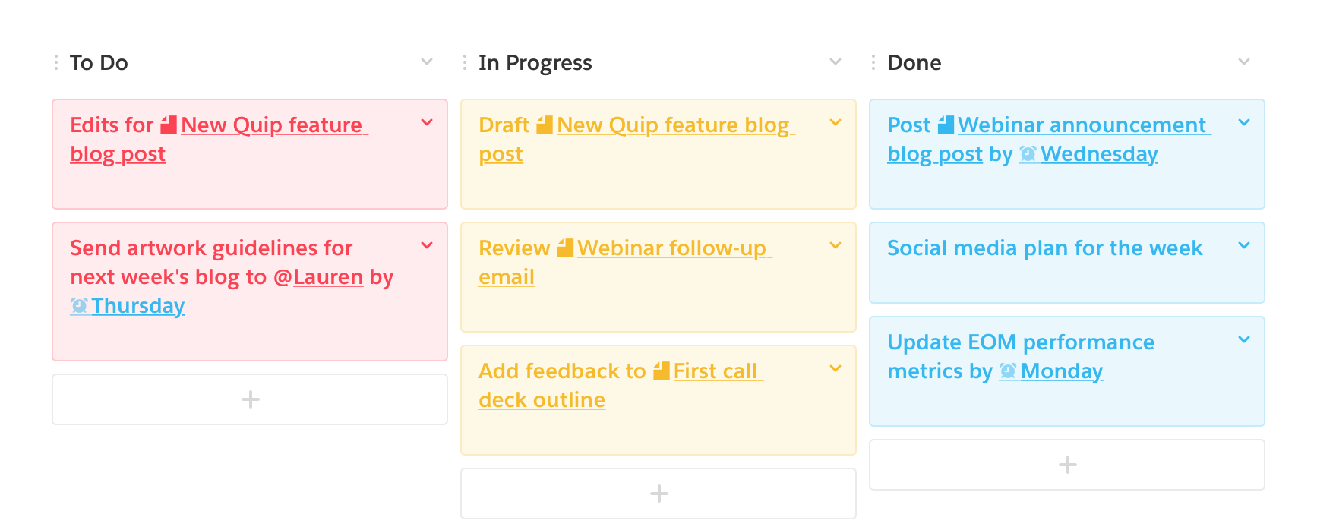The image size is (1317, 530).
Task: Add a new card to In Progress
Action: 658,494
